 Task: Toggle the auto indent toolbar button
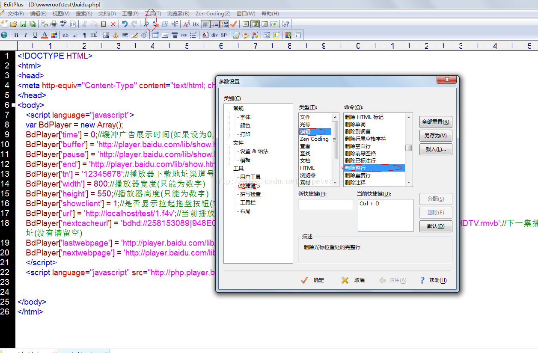(215, 24)
